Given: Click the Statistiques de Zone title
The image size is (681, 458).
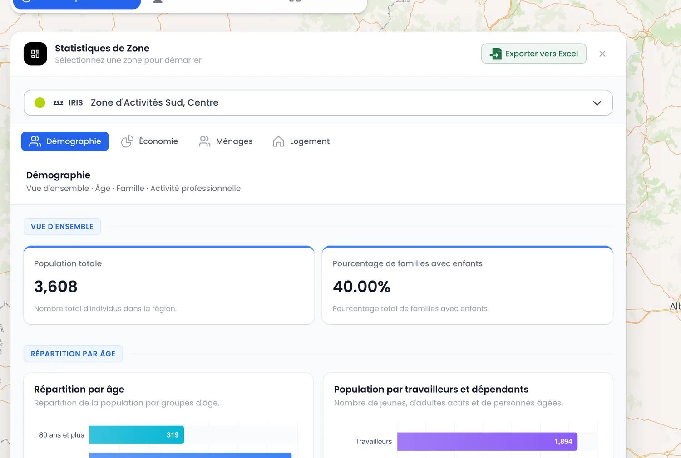Looking at the screenshot, I should pos(102,49).
